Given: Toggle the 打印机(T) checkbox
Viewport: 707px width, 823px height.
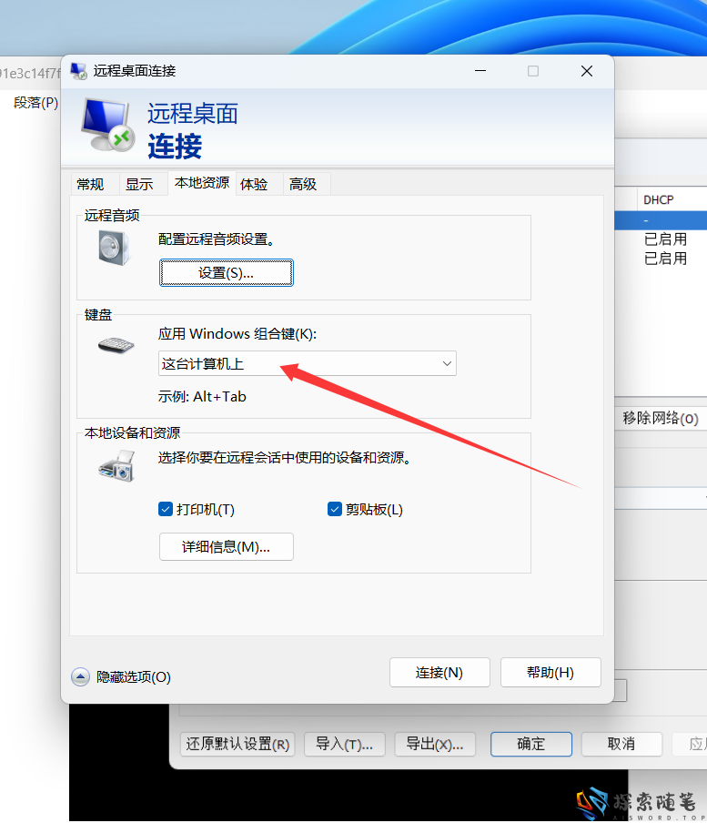Looking at the screenshot, I should [166, 510].
